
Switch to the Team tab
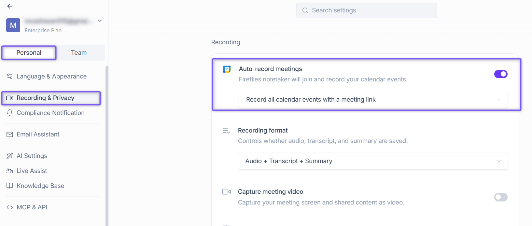(x=79, y=53)
